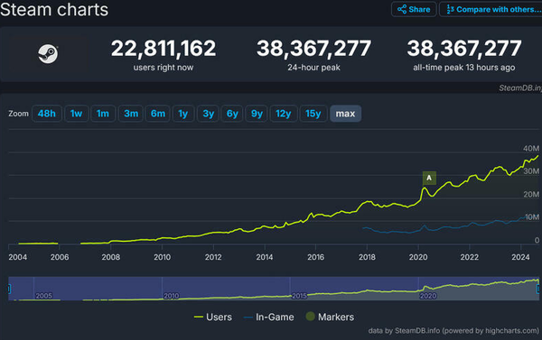Open Compare with others option
This screenshot has height=340, width=542.
point(491,9)
